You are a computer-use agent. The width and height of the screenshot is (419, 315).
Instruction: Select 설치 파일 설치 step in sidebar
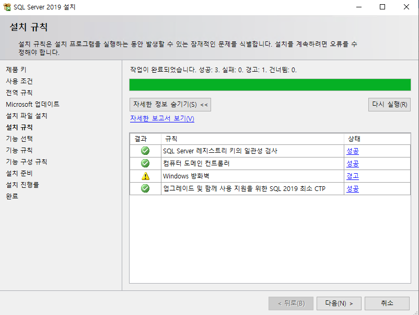[27, 116]
